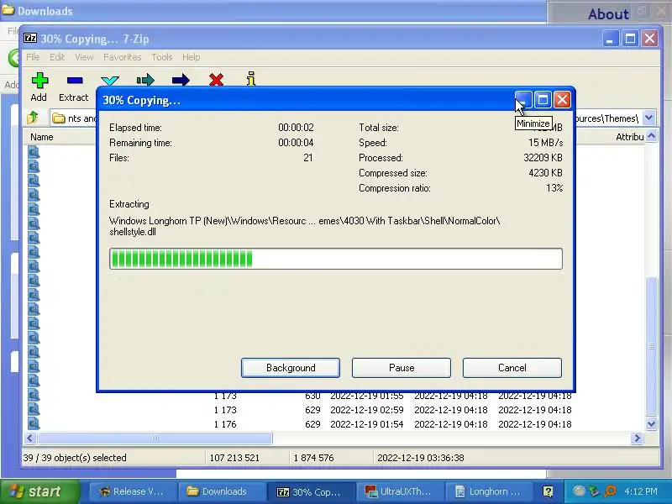The image size is (672, 504).
Task: Open the Windows start button
Action: tap(40, 491)
